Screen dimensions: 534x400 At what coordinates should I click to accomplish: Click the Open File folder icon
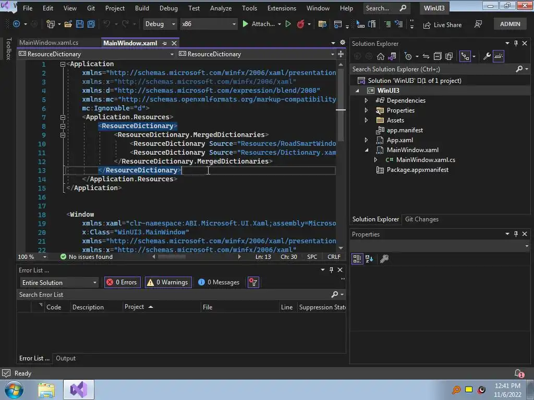[68, 24]
